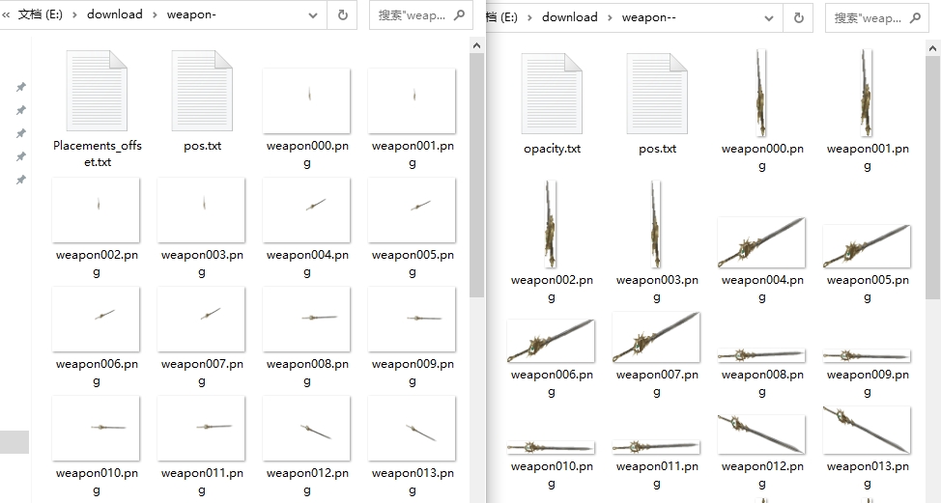Click the refresh button in the left window
Viewport: 941px width, 503px height.
coord(342,15)
